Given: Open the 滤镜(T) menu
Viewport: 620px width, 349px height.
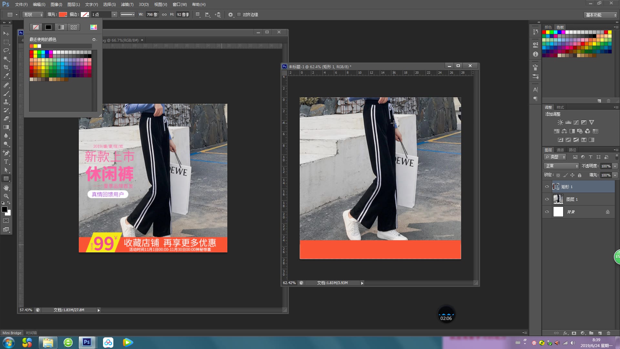Looking at the screenshot, I should pyautogui.click(x=127, y=5).
